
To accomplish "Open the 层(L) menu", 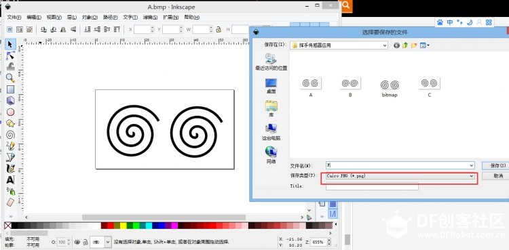I will 72,17.
